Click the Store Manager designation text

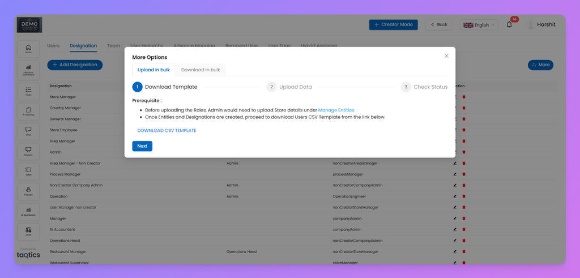[63, 97]
